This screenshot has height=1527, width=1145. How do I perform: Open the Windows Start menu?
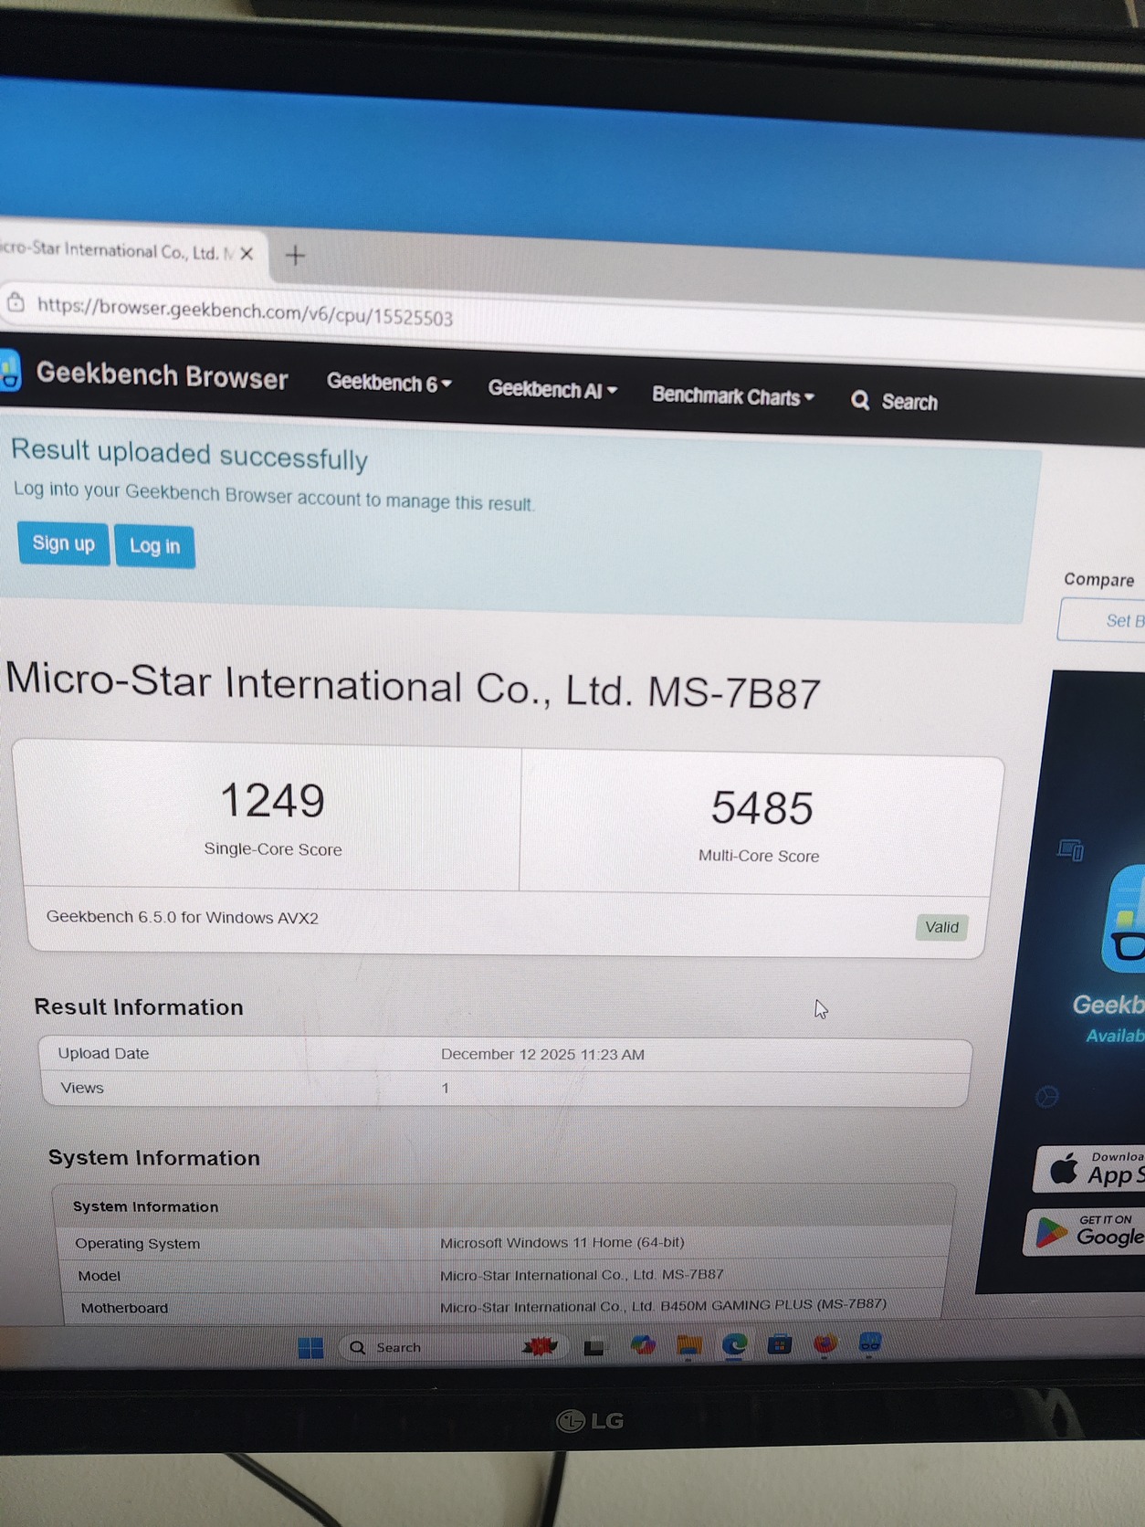[x=310, y=1348]
